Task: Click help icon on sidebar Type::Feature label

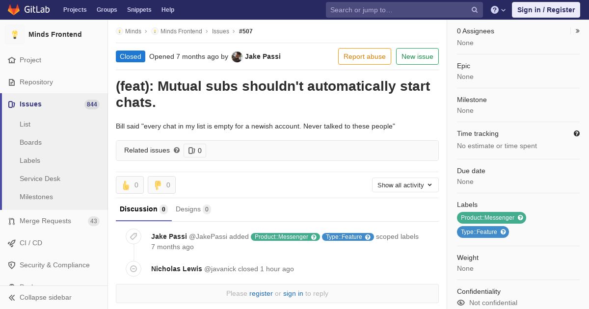Action: pyautogui.click(x=503, y=232)
